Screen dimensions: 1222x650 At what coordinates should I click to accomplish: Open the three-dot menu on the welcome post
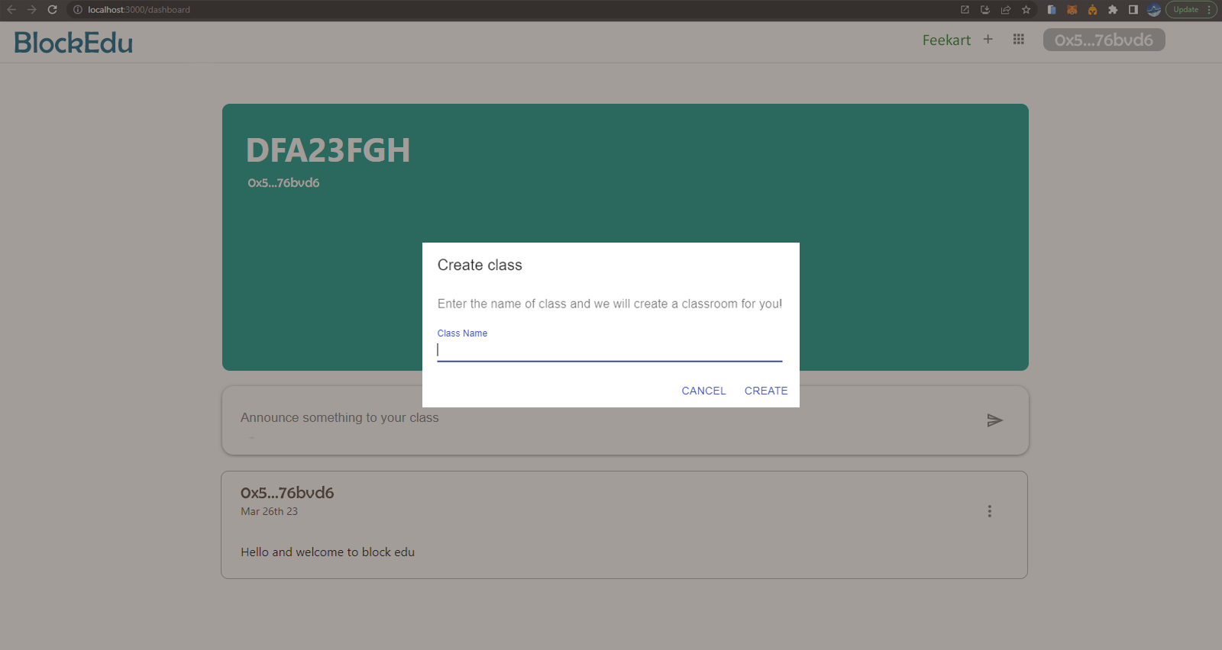[x=989, y=511]
